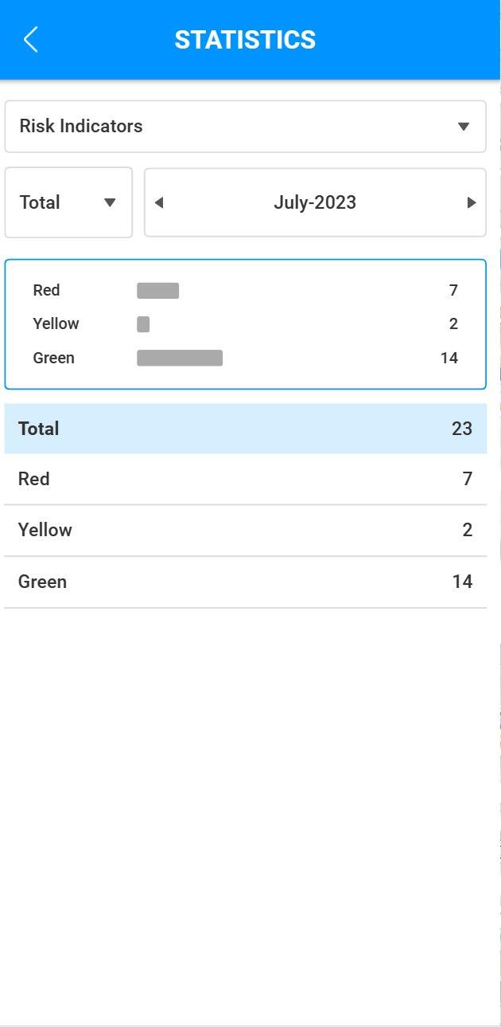This screenshot has width=501, height=1027.
Task: Click the Yellow label in chart
Action: [56, 323]
